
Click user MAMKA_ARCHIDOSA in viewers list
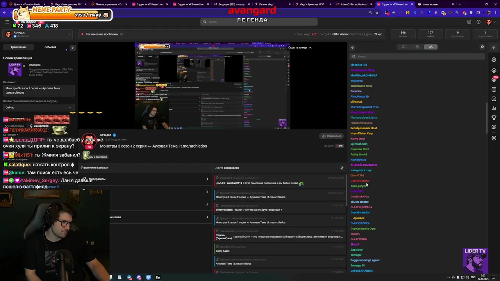tap(364, 75)
